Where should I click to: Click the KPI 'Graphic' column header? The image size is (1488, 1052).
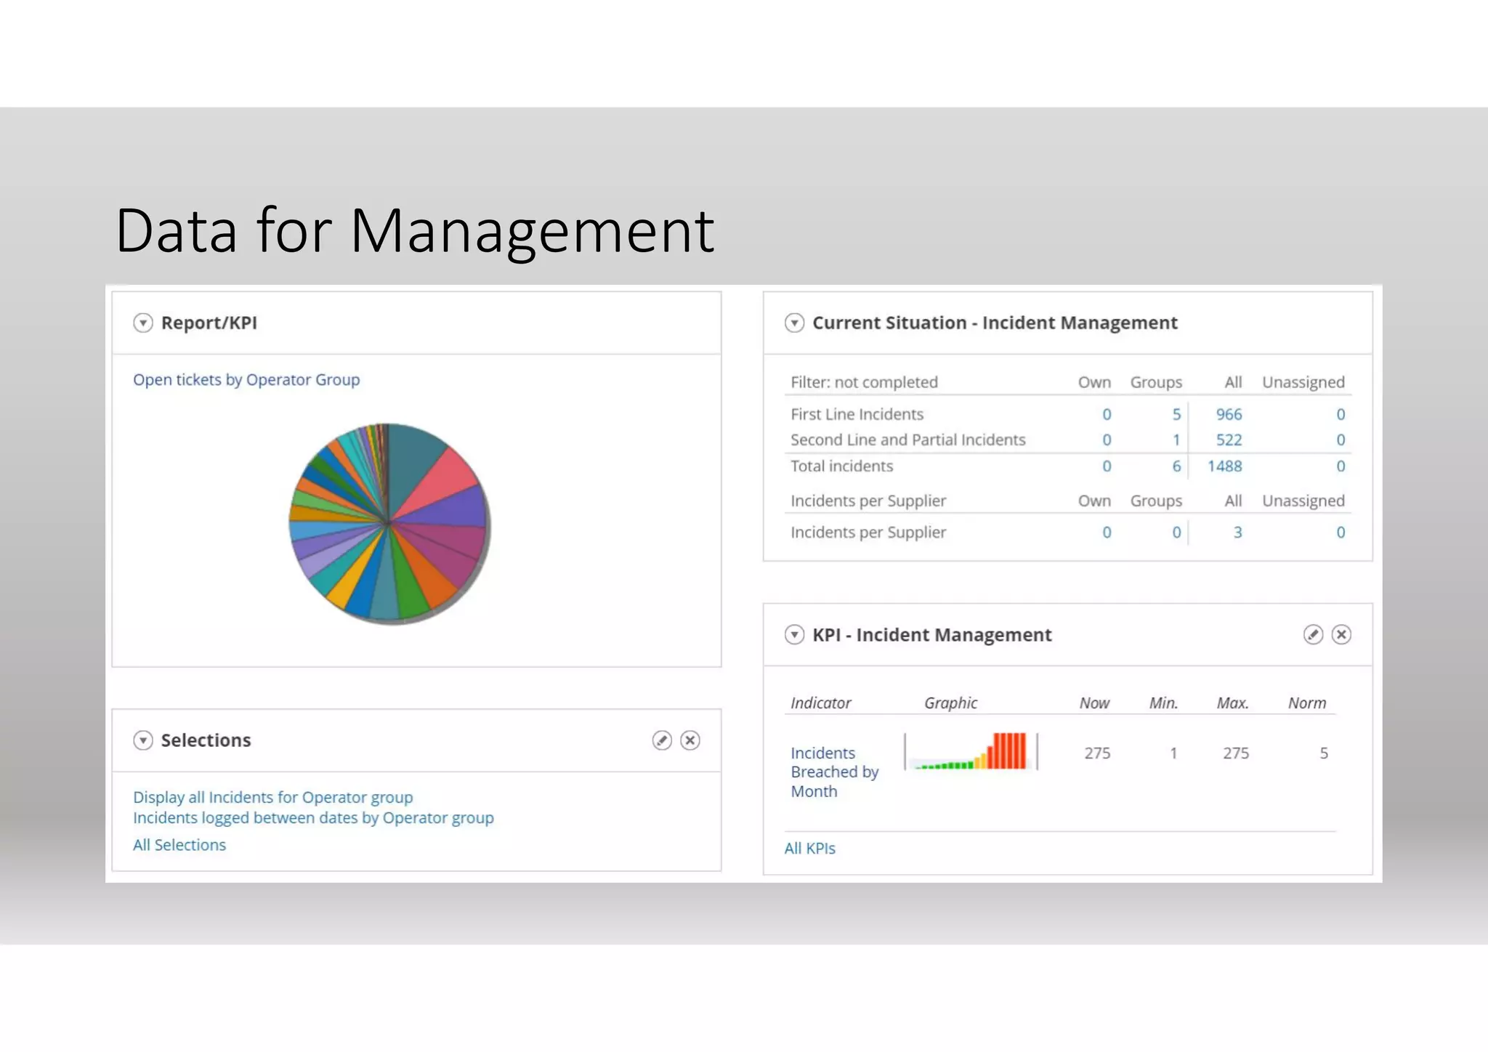coord(950,703)
